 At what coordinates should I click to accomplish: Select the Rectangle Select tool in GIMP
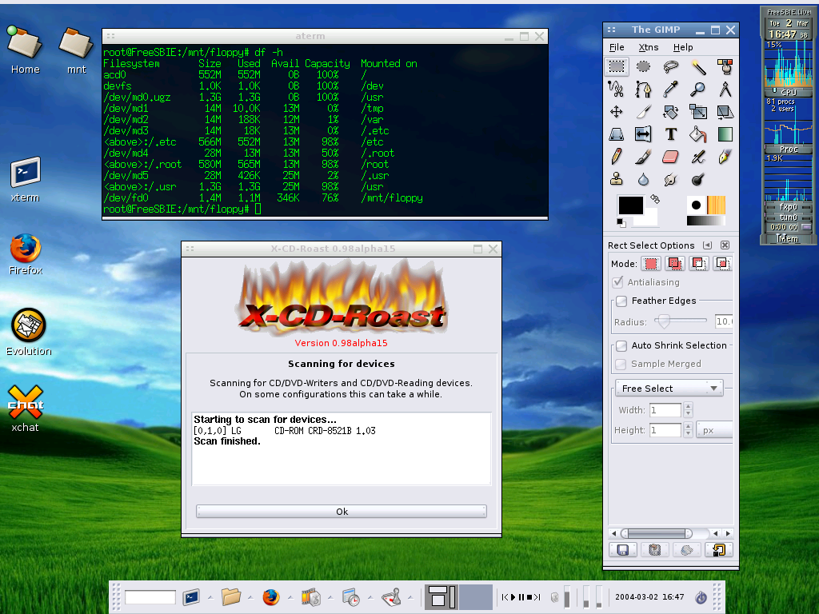tap(617, 67)
